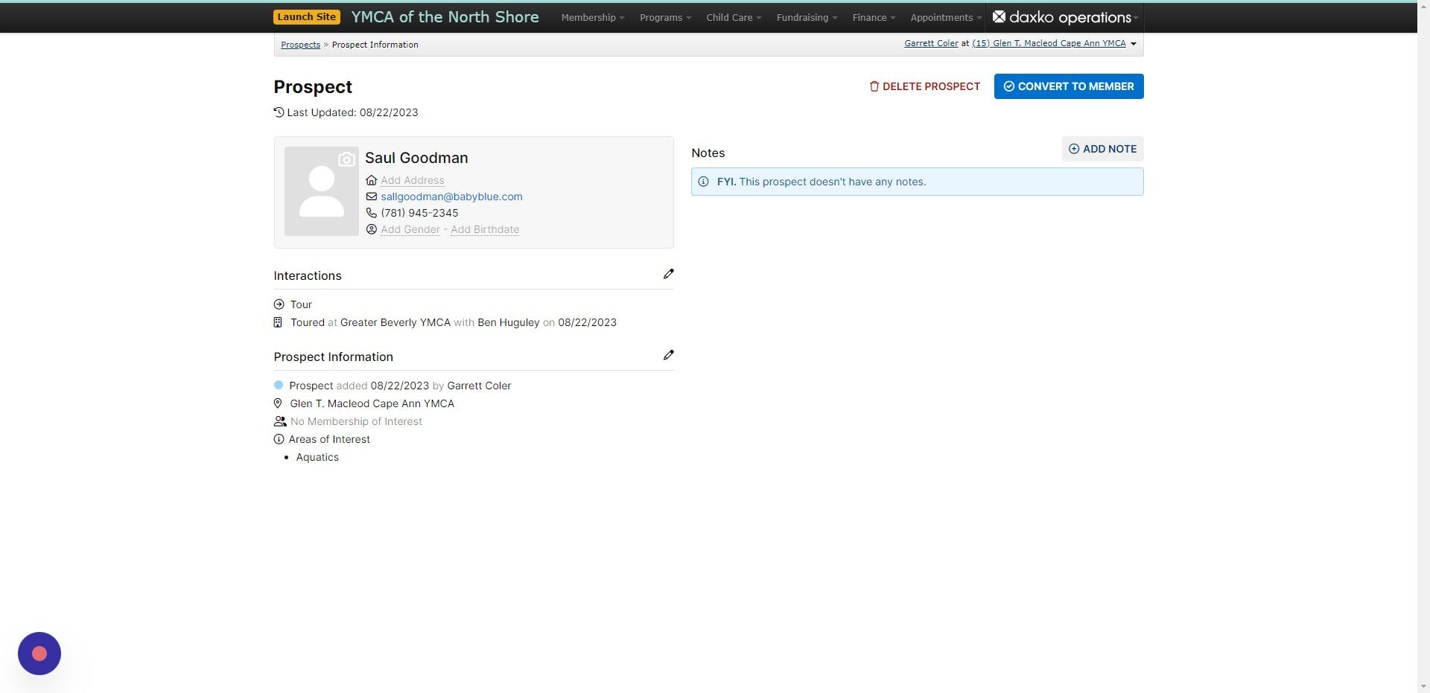The image size is (1430, 693).
Task: Click the people icon beside No Membership of Interest
Action: point(280,421)
